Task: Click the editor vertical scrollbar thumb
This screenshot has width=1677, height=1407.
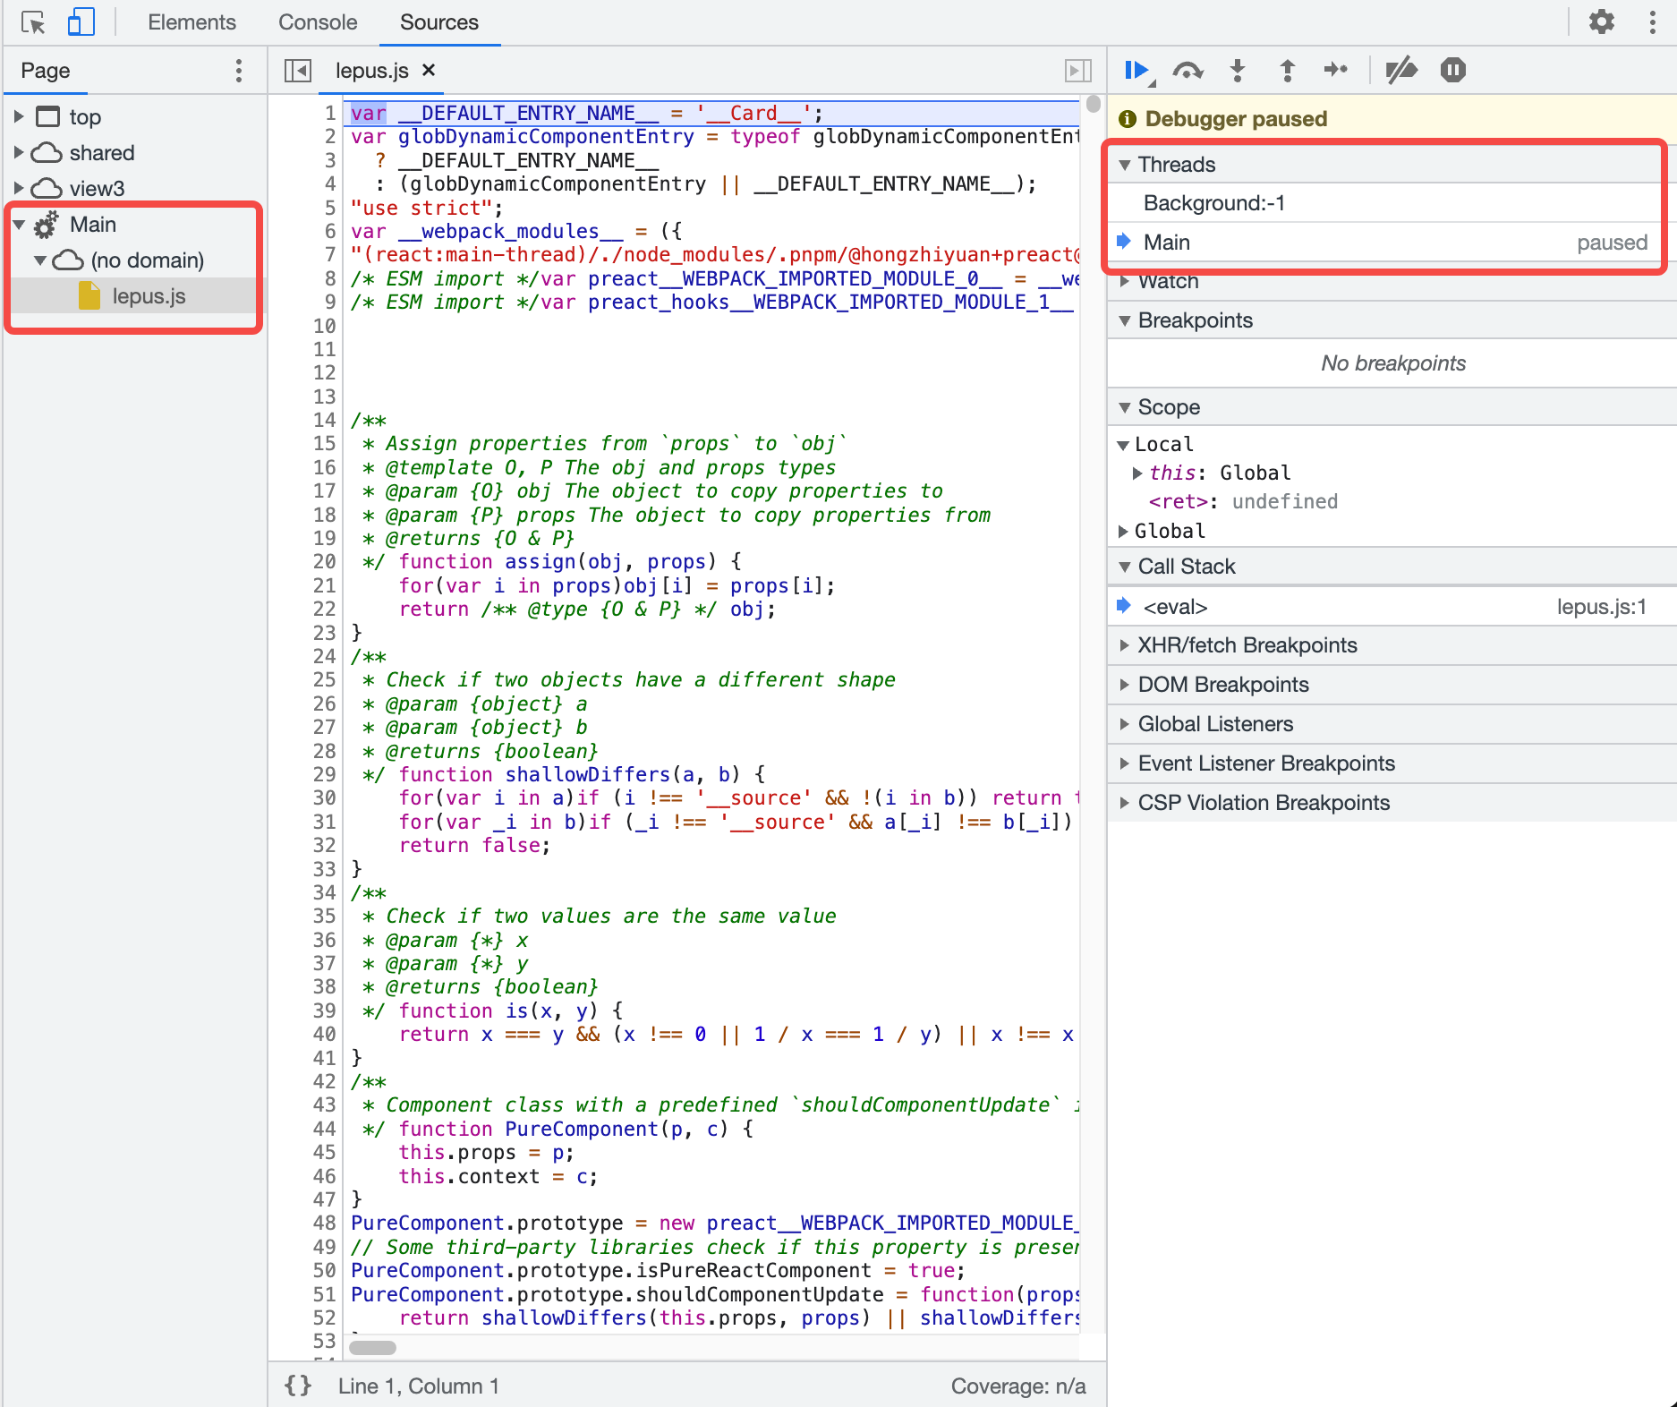Action: pyautogui.click(x=1093, y=104)
